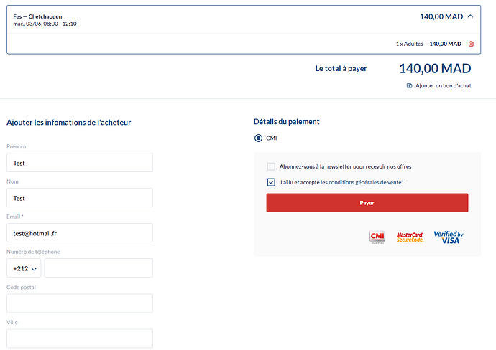Click the Email field containing test@hotmail.fr
Screen dimensions: 496x350
pyautogui.click(x=80, y=232)
